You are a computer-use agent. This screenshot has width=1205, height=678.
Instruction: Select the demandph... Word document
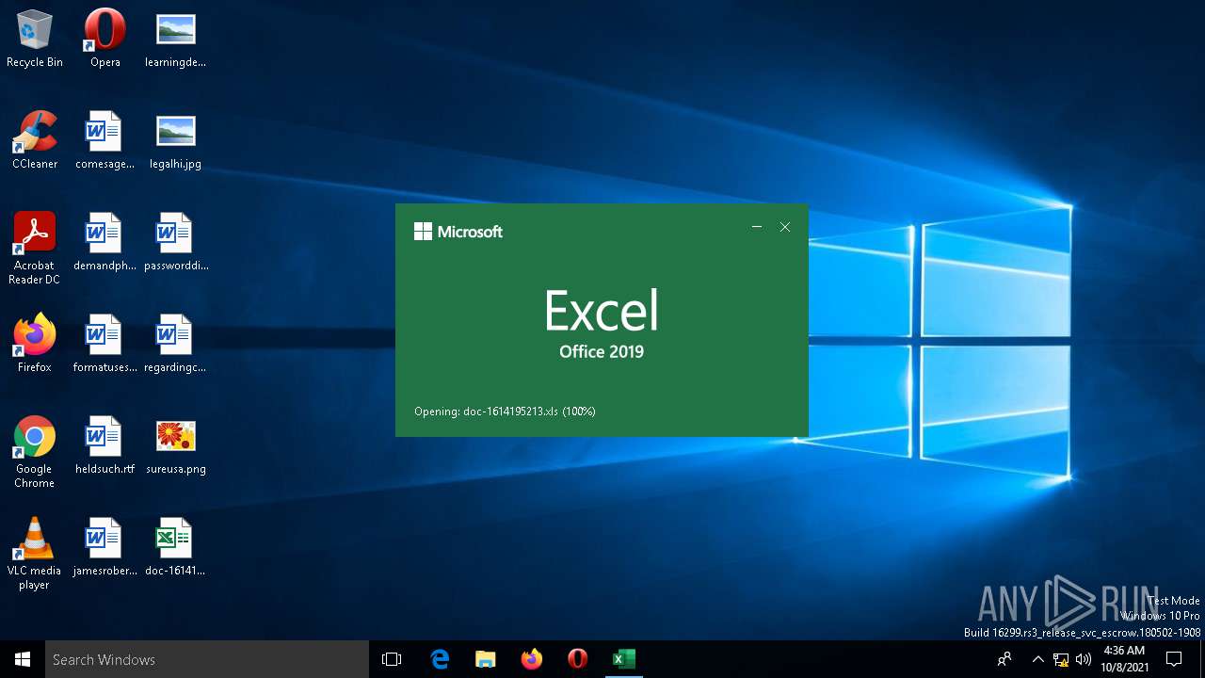pos(105,242)
